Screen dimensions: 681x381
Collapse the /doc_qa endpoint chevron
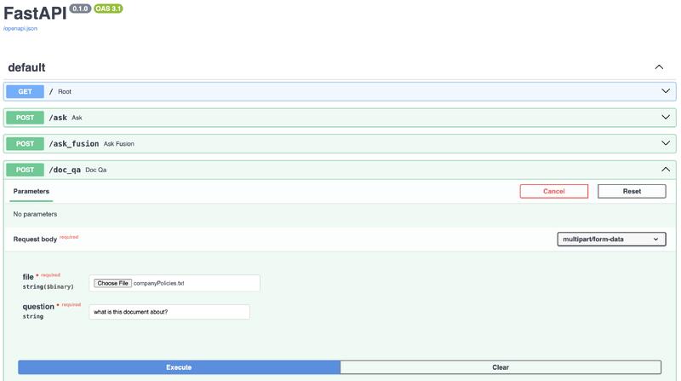(666, 170)
